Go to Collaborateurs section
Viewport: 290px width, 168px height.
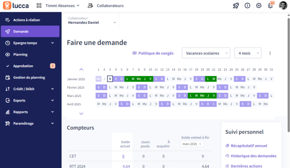tap(110, 6)
